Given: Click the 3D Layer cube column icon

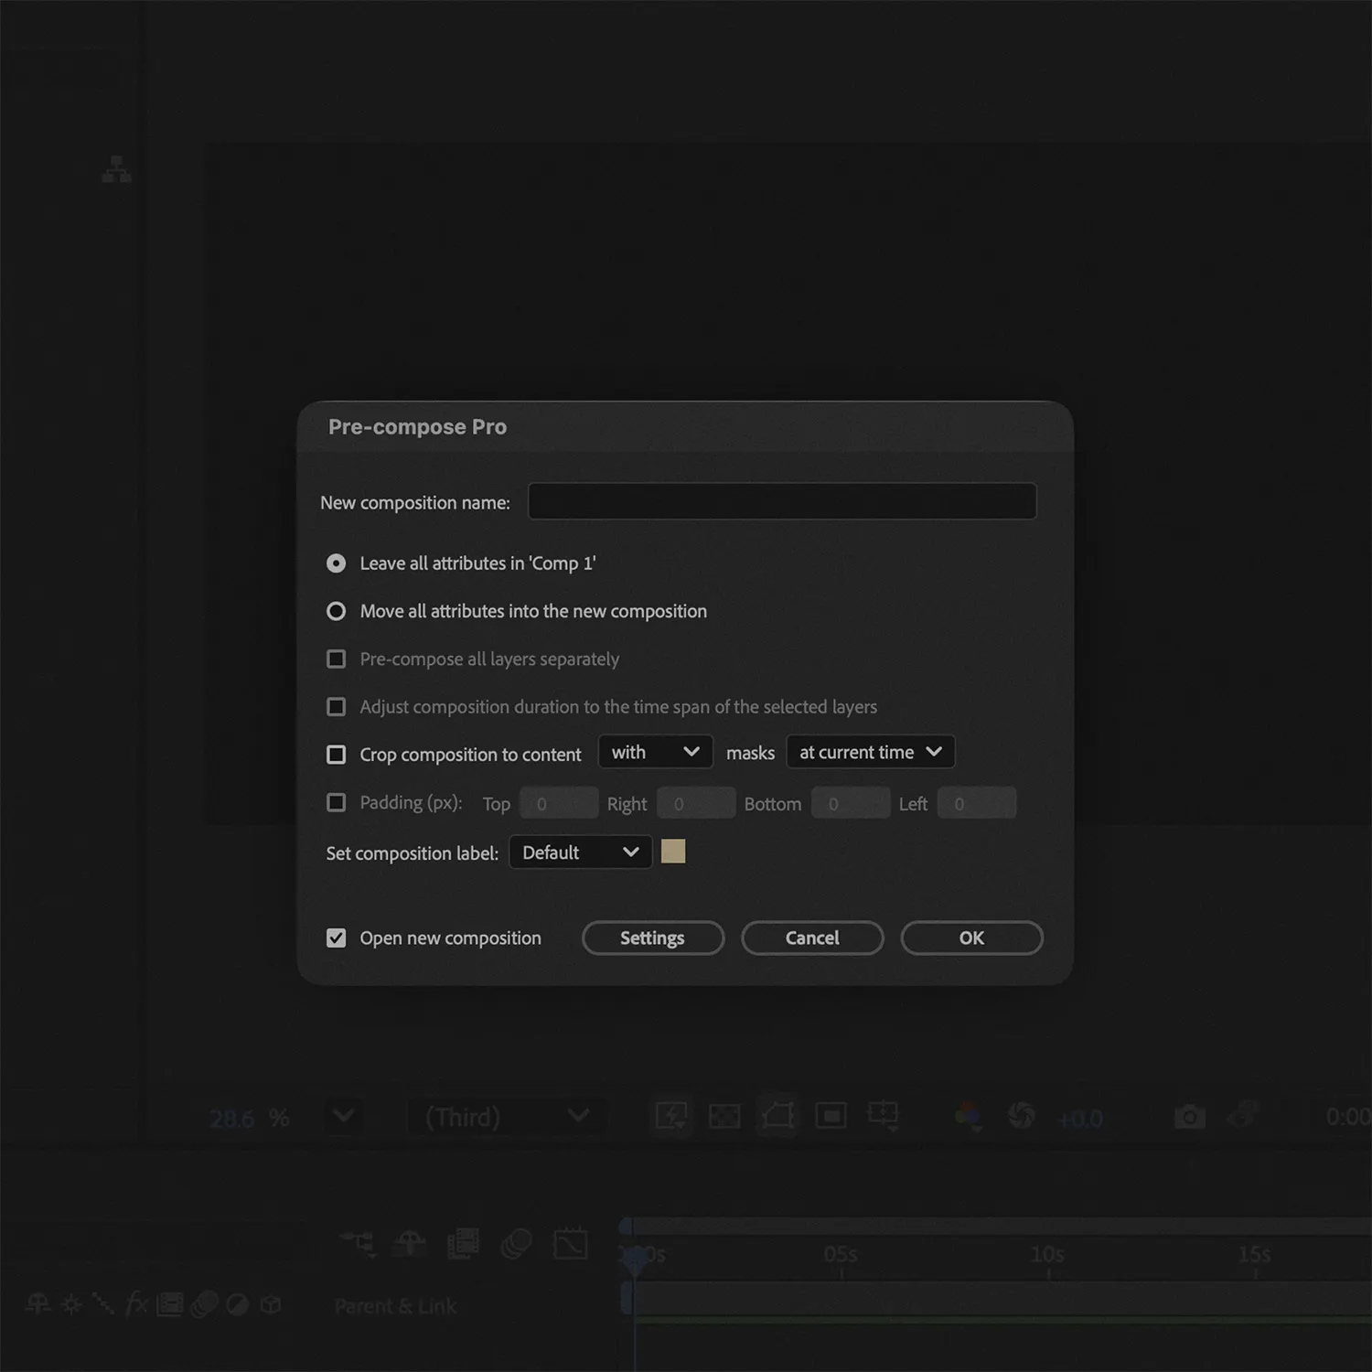Looking at the screenshot, I should pyautogui.click(x=271, y=1304).
